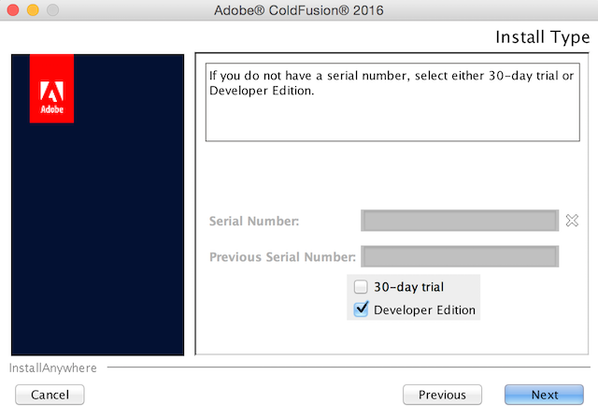Click the 'Developer Edition' label text
The image size is (598, 418).
pyautogui.click(x=424, y=310)
